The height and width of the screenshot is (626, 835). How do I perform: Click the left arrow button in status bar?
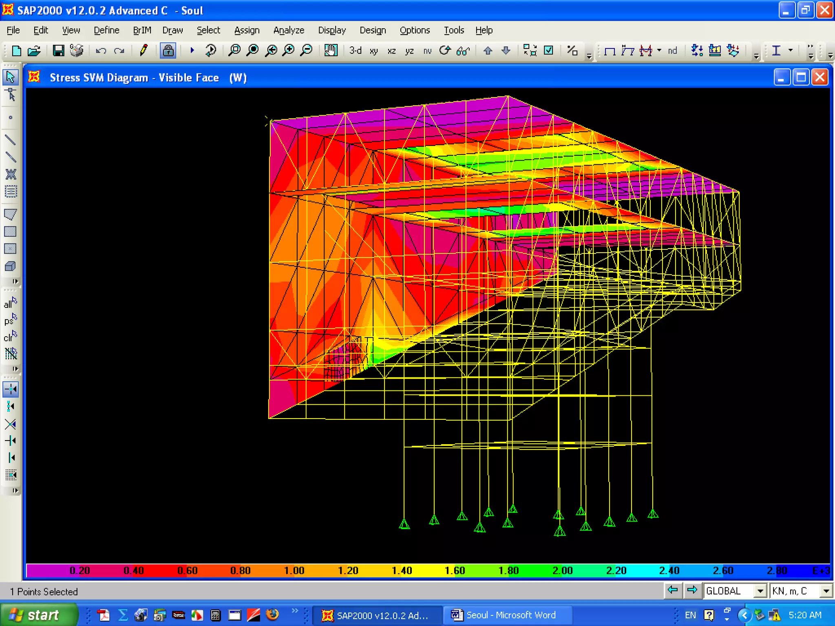tap(673, 590)
